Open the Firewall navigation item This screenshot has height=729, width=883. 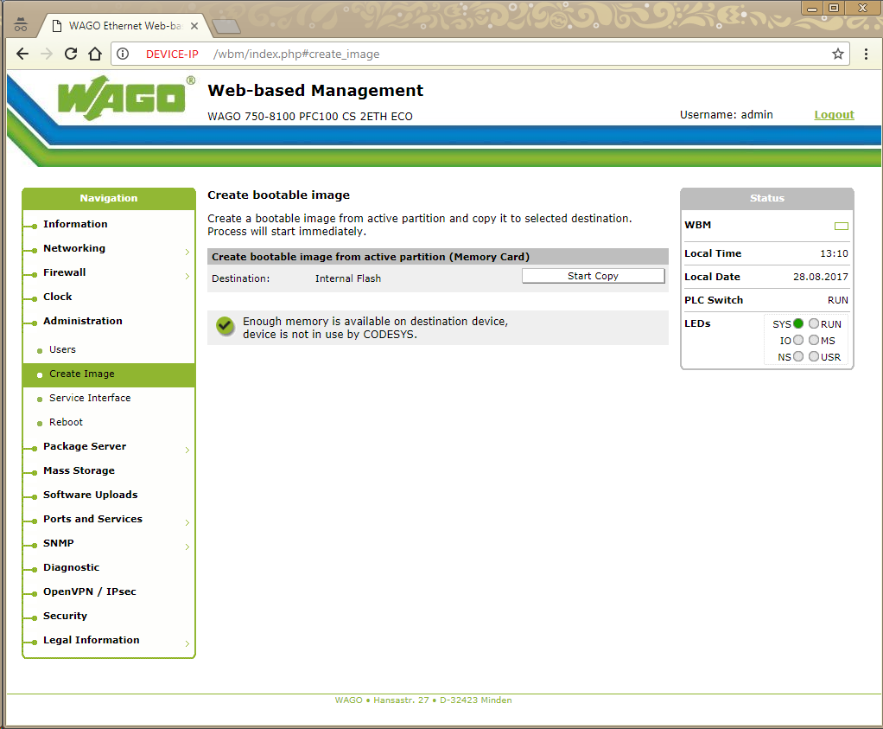64,272
